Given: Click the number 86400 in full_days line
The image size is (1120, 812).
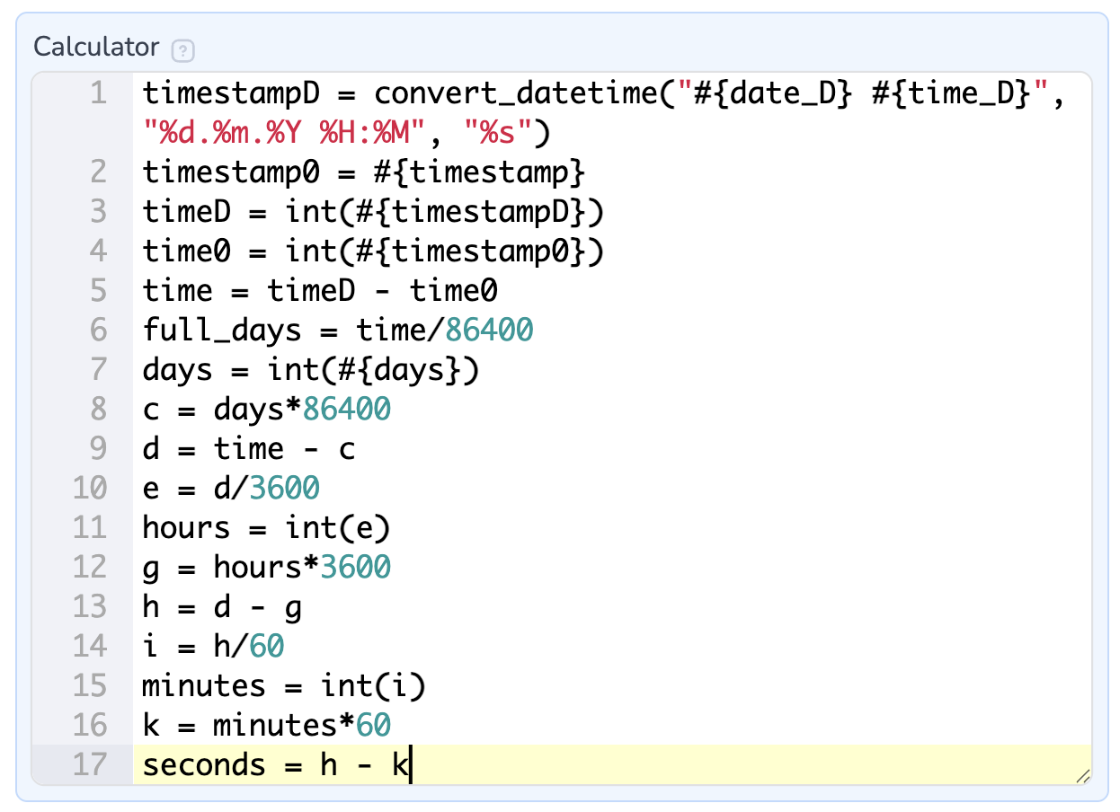Looking at the screenshot, I should (490, 331).
